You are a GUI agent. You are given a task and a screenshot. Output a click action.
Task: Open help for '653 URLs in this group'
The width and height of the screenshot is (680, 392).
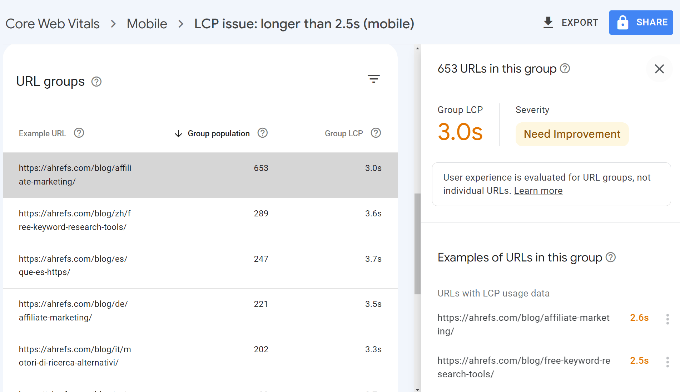click(565, 68)
